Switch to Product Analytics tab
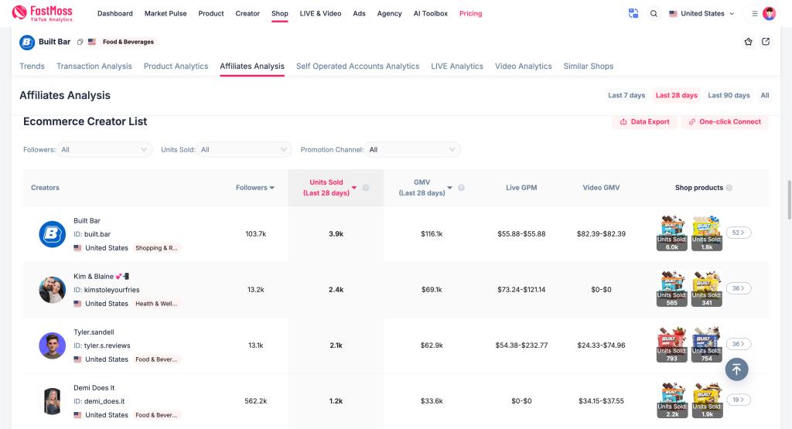792x429 pixels. coord(176,66)
